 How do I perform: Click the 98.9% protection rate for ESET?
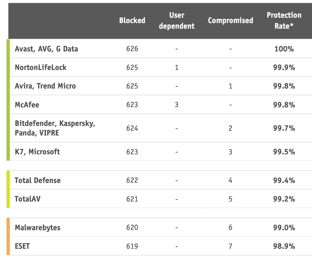(284, 246)
